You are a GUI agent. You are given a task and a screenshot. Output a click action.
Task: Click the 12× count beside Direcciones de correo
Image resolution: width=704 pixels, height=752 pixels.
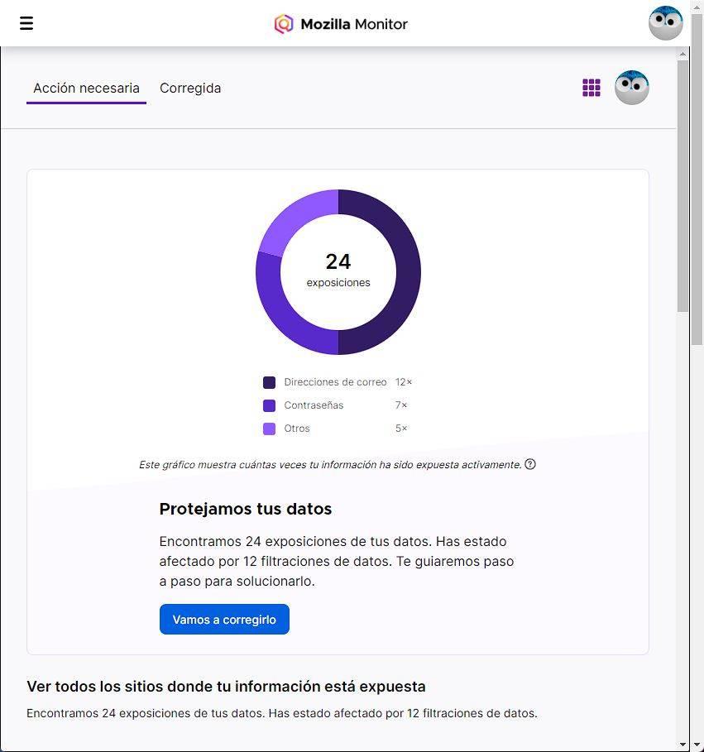[404, 382]
